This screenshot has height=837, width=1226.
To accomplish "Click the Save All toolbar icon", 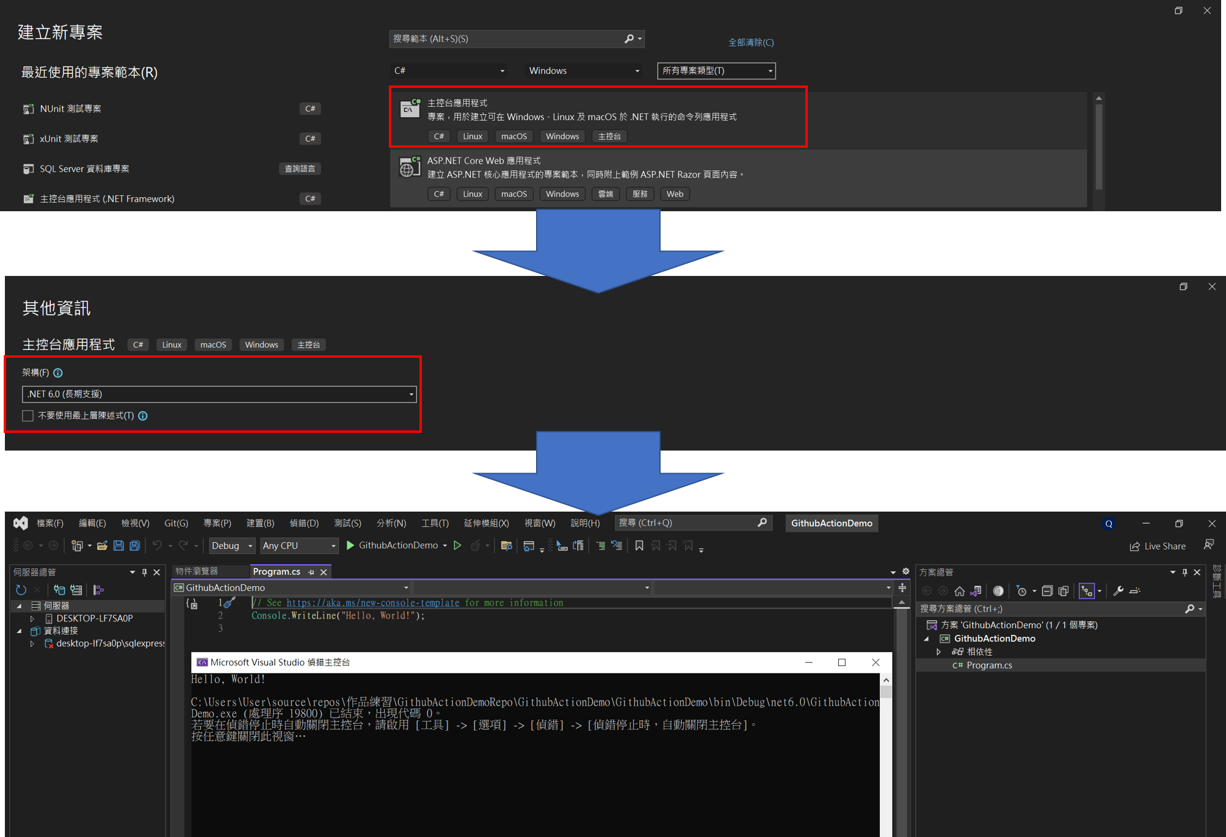I will [135, 545].
